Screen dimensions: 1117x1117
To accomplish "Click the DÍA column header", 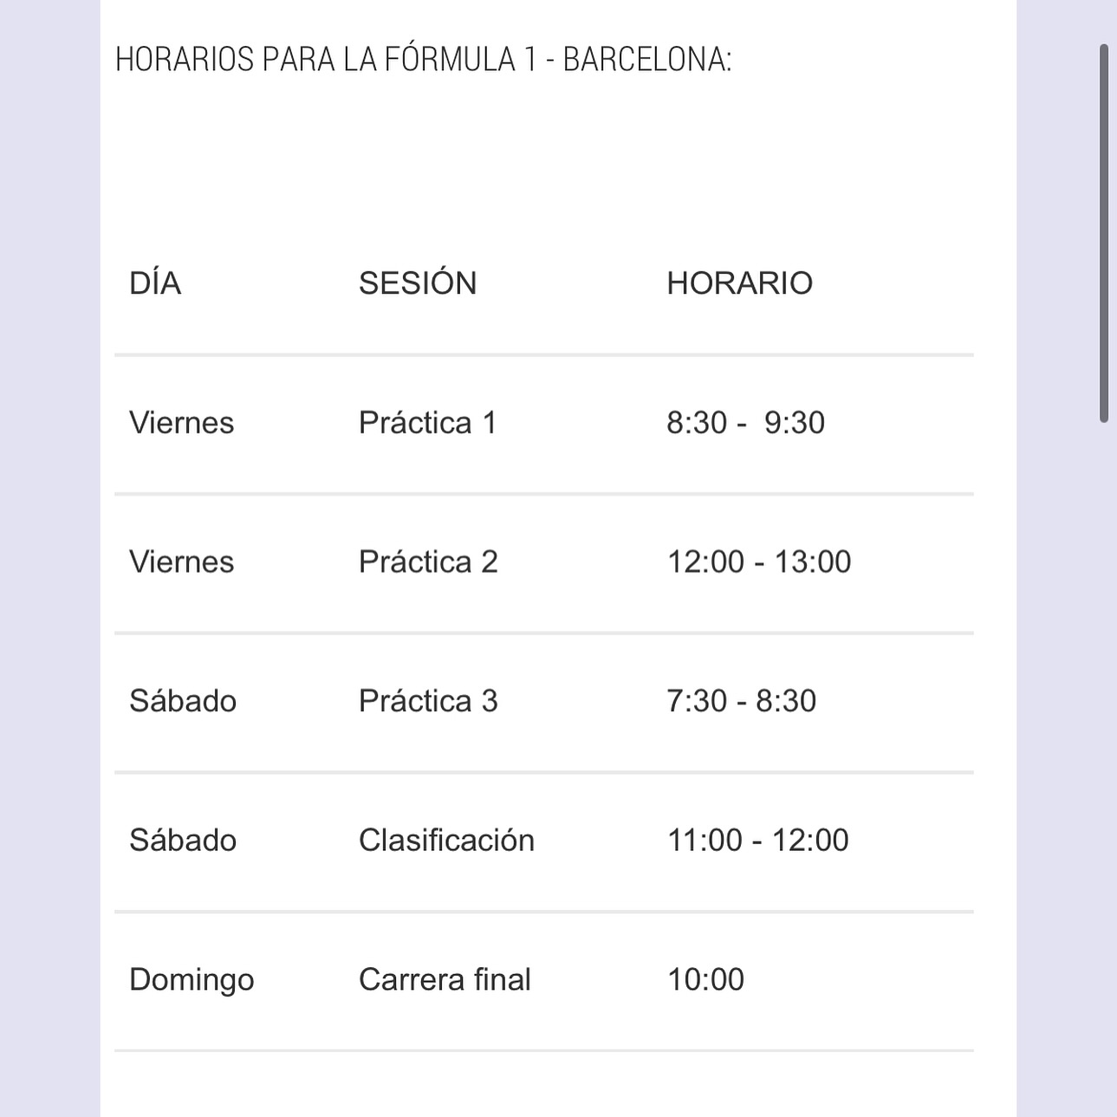I will [155, 283].
